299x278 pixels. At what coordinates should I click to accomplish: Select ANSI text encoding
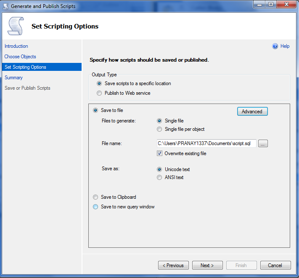pyautogui.click(x=159, y=177)
